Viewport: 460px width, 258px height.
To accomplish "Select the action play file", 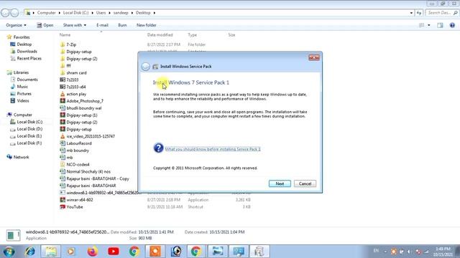I will click(x=76, y=94).
